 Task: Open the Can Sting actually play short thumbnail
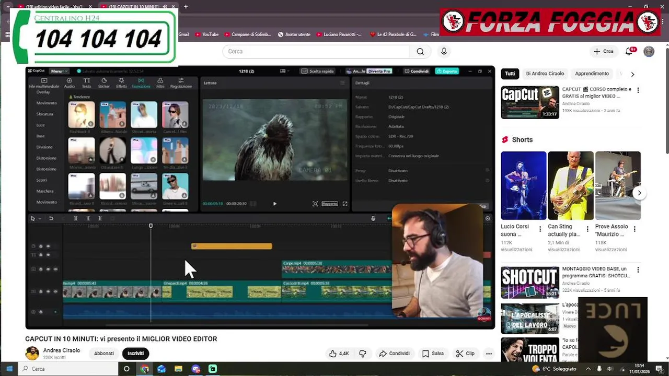click(x=571, y=185)
